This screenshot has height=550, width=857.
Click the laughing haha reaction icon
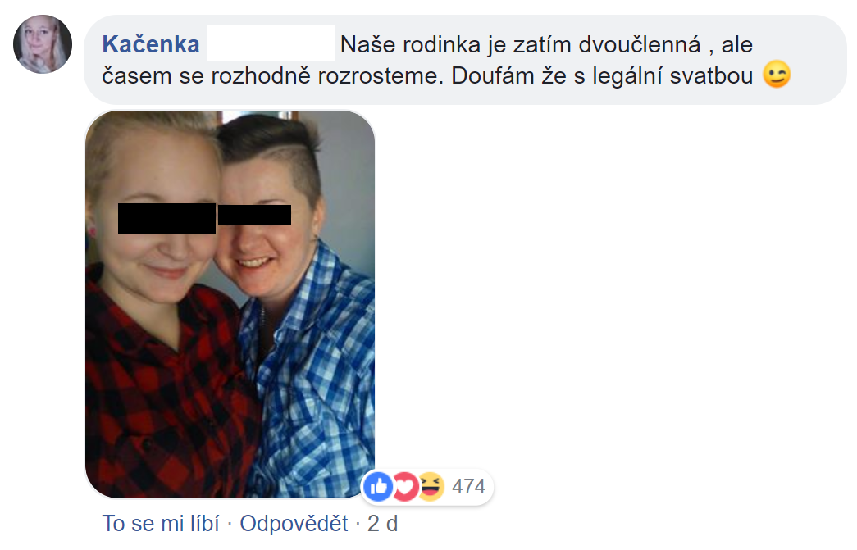(431, 486)
